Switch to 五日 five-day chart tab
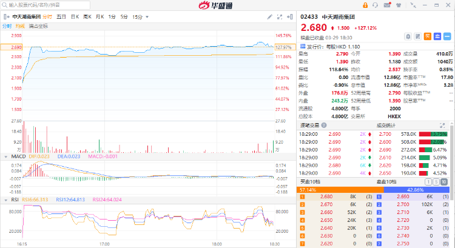The image size is (455, 248). [x=61, y=17]
